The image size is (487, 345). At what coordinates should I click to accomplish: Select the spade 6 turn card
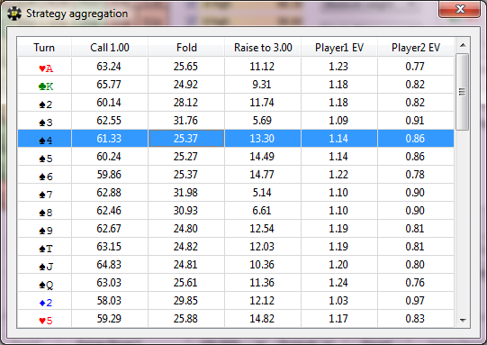tap(46, 177)
